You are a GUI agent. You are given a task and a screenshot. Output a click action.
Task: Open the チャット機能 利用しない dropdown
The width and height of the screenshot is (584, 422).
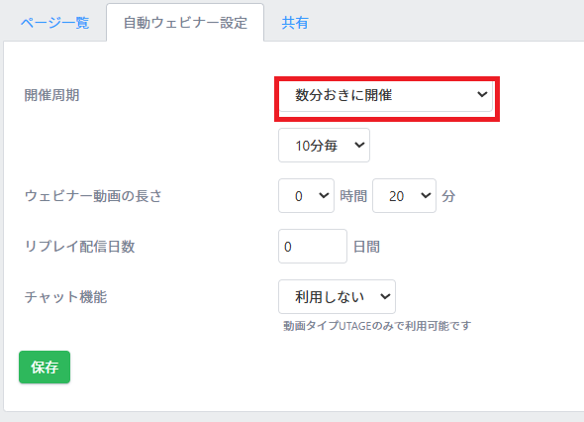click(338, 297)
